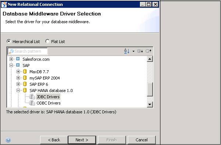The height and width of the screenshot is (145, 221).
Task: Click the tree scrollbar down arrow
Action: (150, 104)
